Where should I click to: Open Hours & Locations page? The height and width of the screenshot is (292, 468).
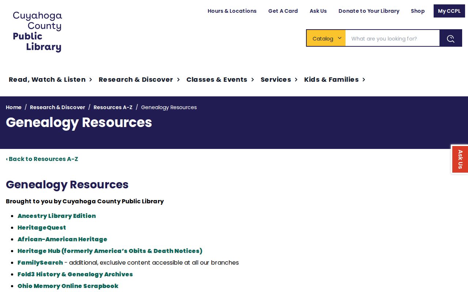point(232,11)
